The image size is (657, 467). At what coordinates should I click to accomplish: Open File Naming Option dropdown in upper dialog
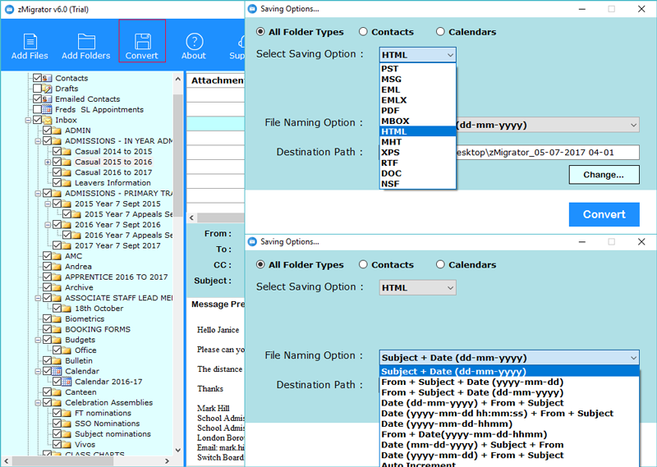[x=547, y=125]
